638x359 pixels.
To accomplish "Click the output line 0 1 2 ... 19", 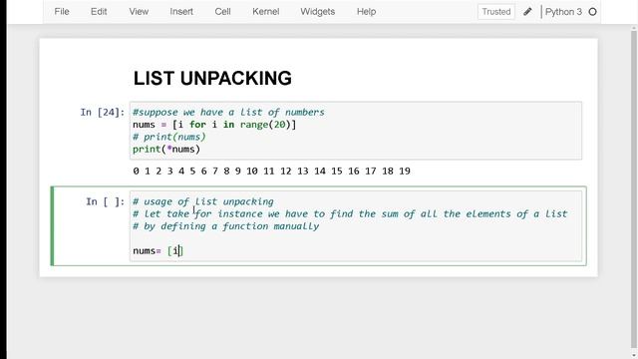I will [271, 171].
